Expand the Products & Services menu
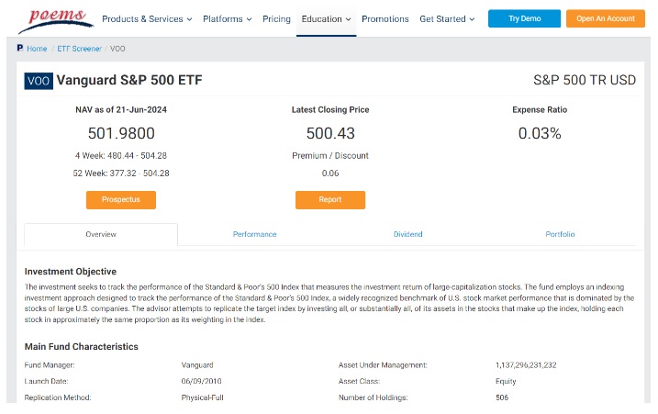658x414 pixels. pyautogui.click(x=147, y=19)
